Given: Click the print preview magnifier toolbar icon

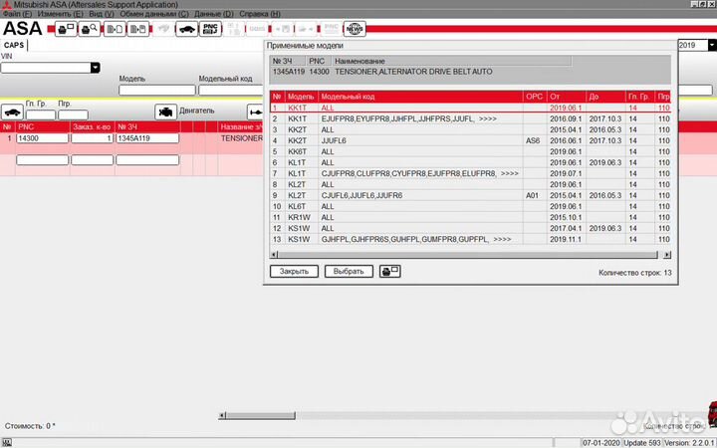Looking at the screenshot, I should coord(90,30).
